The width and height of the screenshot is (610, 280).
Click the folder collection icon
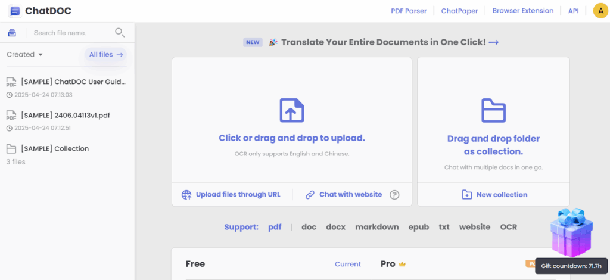(493, 110)
